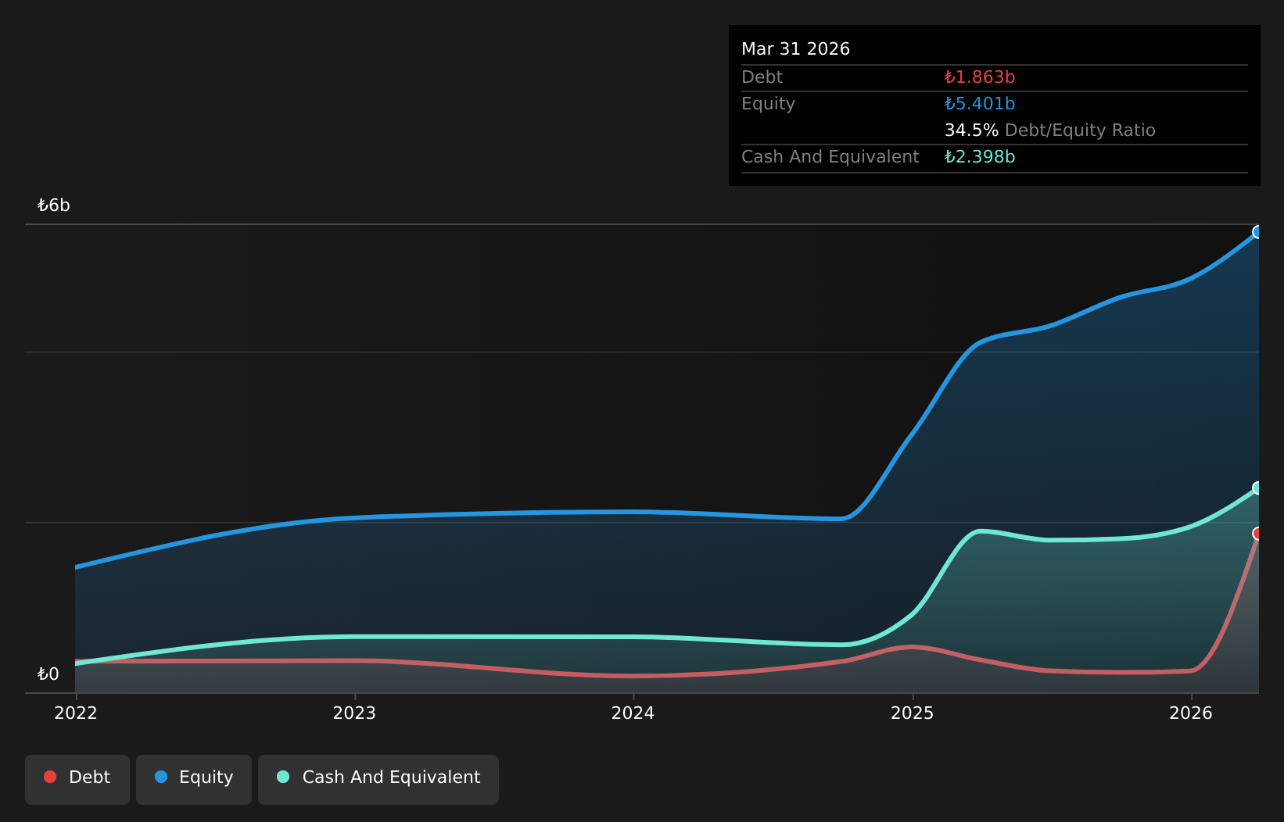Click the ₺2.398b cash value
The image size is (1284, 822).
980,157
